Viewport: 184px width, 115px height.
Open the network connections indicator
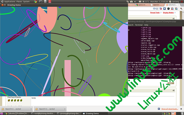(128, 2)
